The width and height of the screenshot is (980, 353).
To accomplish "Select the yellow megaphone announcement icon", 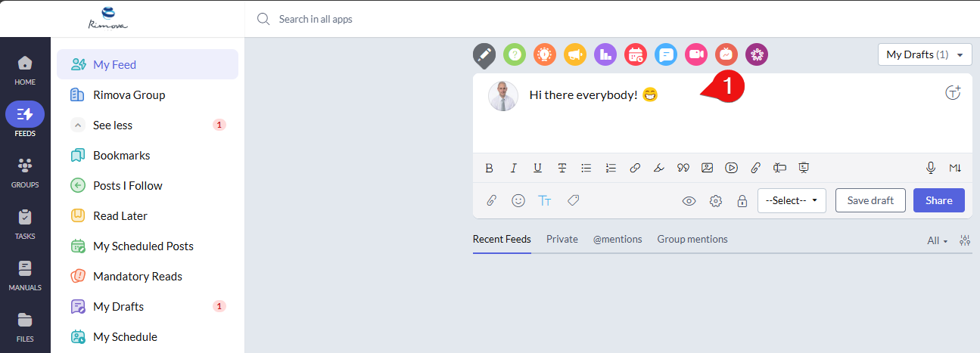I will coord(575,54).
